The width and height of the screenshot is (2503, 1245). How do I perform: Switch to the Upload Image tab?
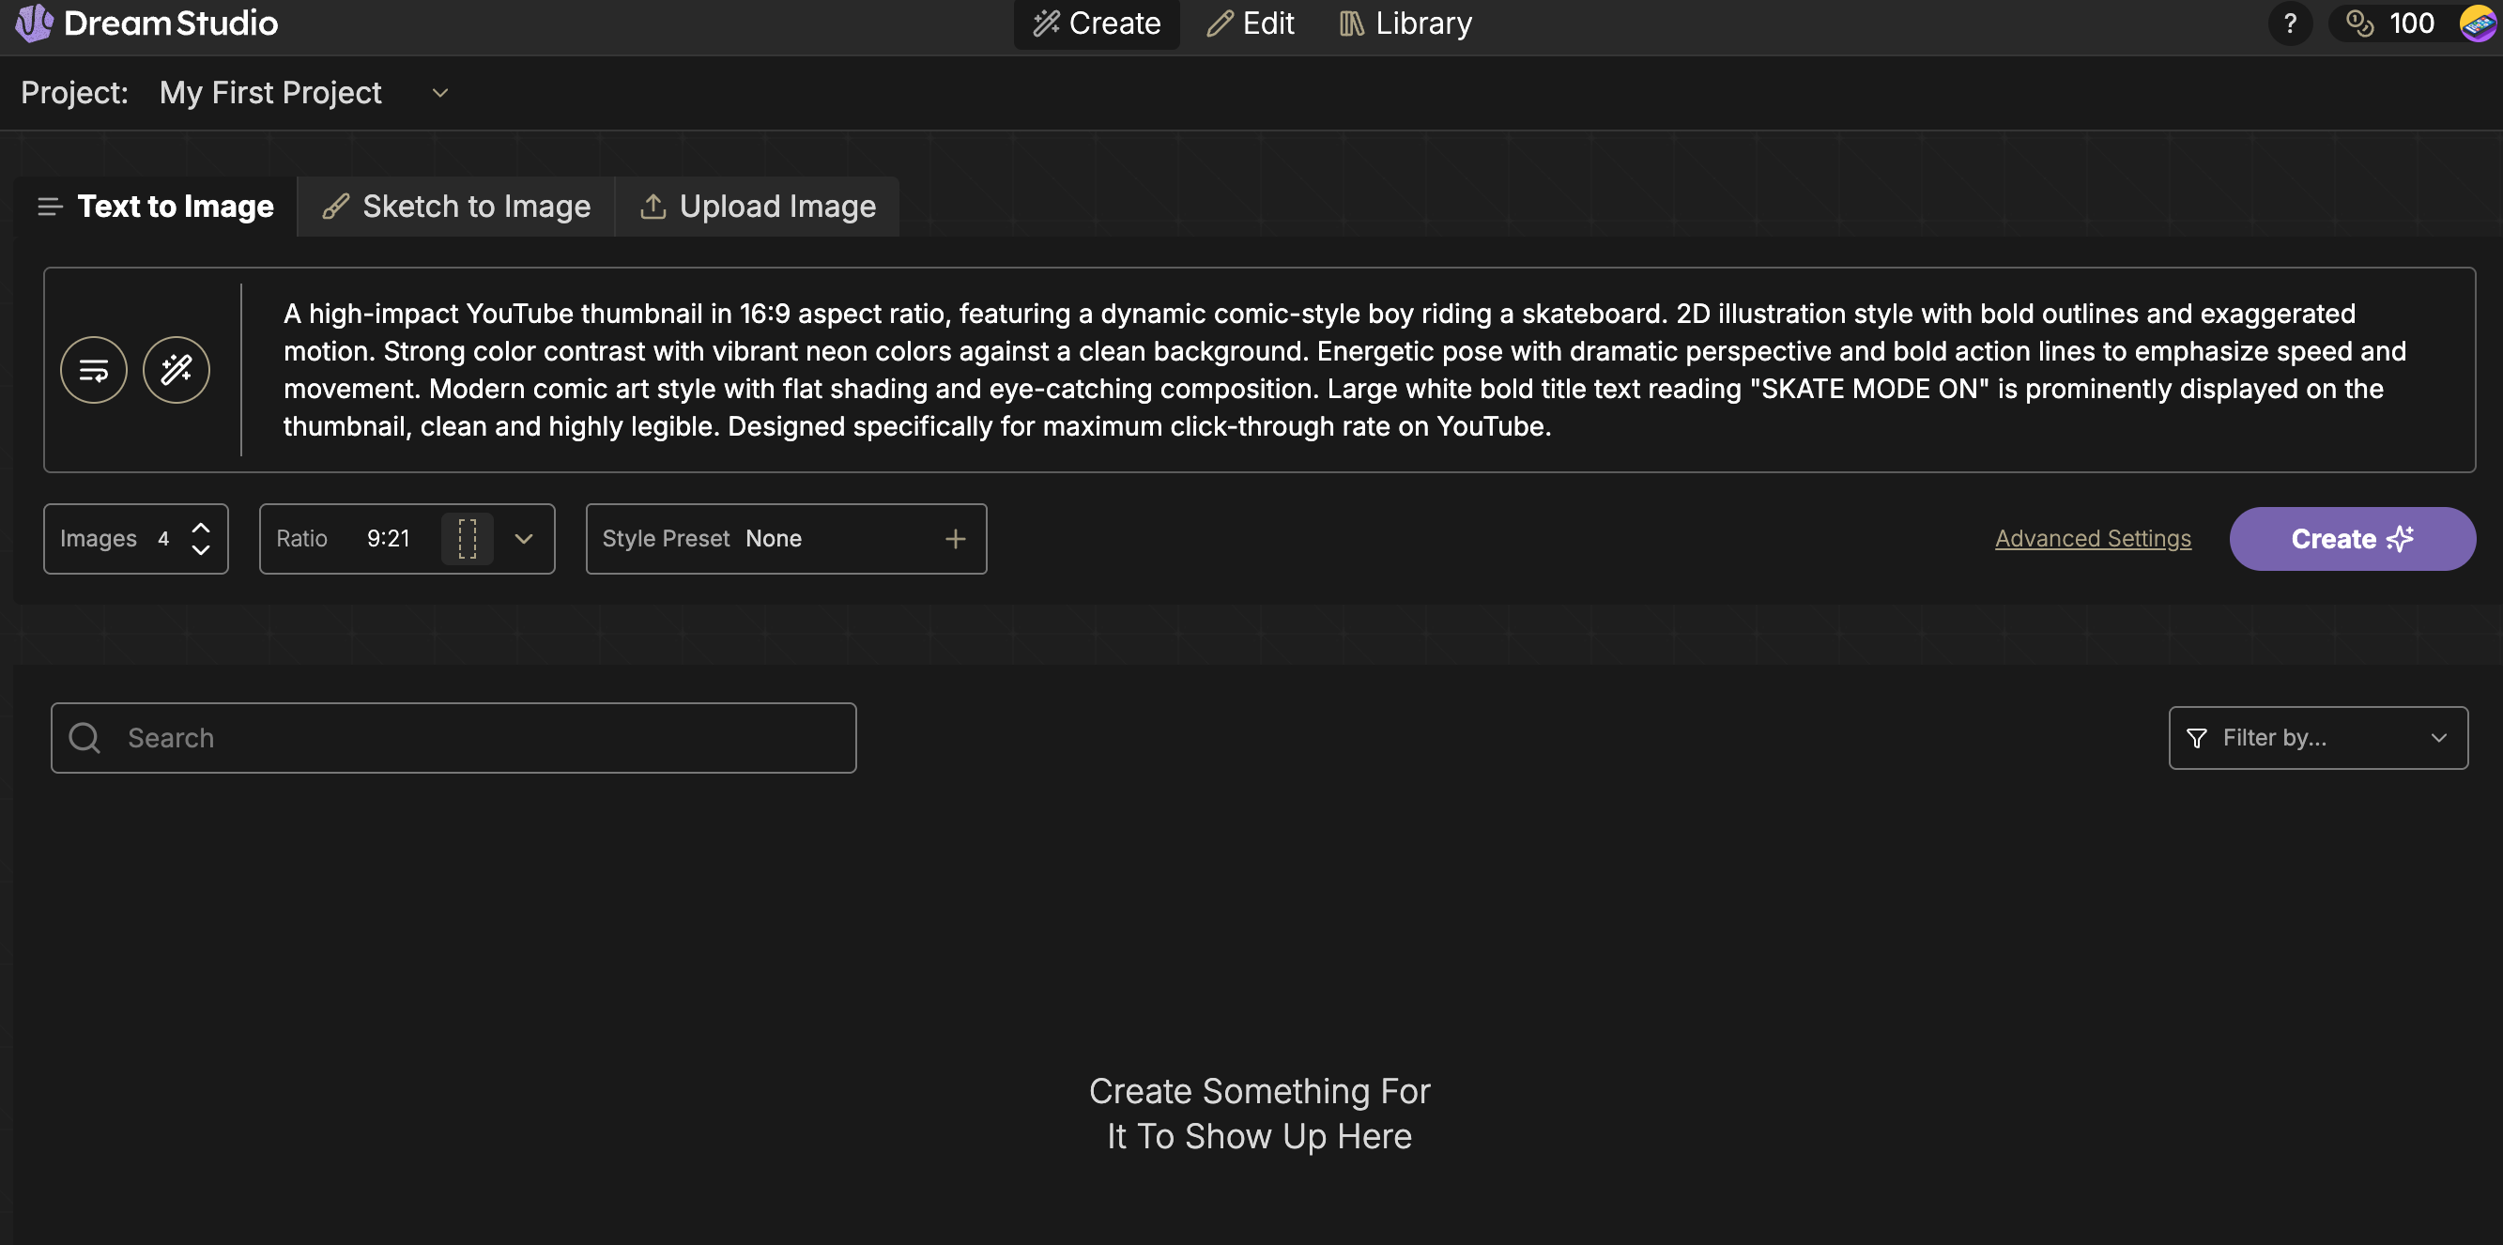(758, 206)
